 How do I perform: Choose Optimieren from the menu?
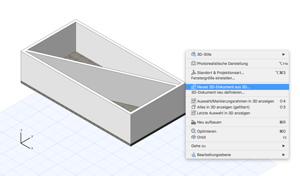(x=237, y=131)
